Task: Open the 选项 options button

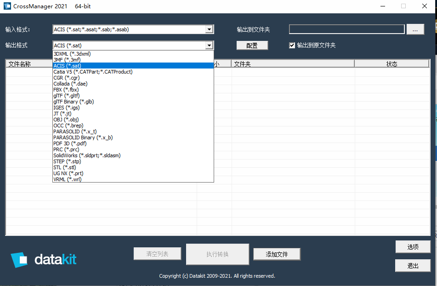Action: [x=413, y=247]
